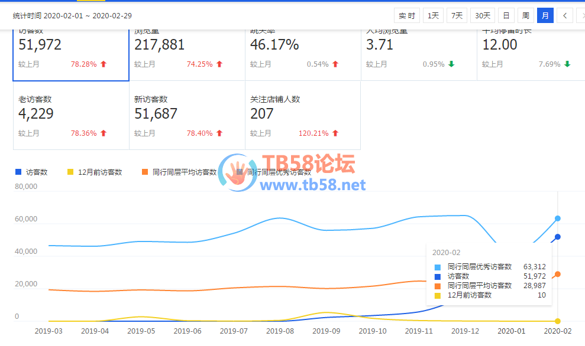This screenshot has width=585, height=346.
Task: Click red up arrow in 浏览量 card
Action: 219,64
